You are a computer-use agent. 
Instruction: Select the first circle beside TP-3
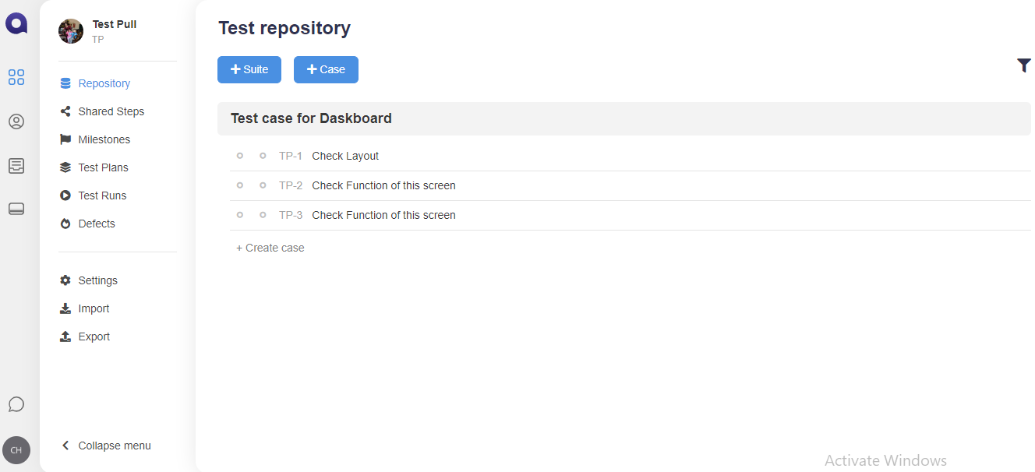point(240,215)
